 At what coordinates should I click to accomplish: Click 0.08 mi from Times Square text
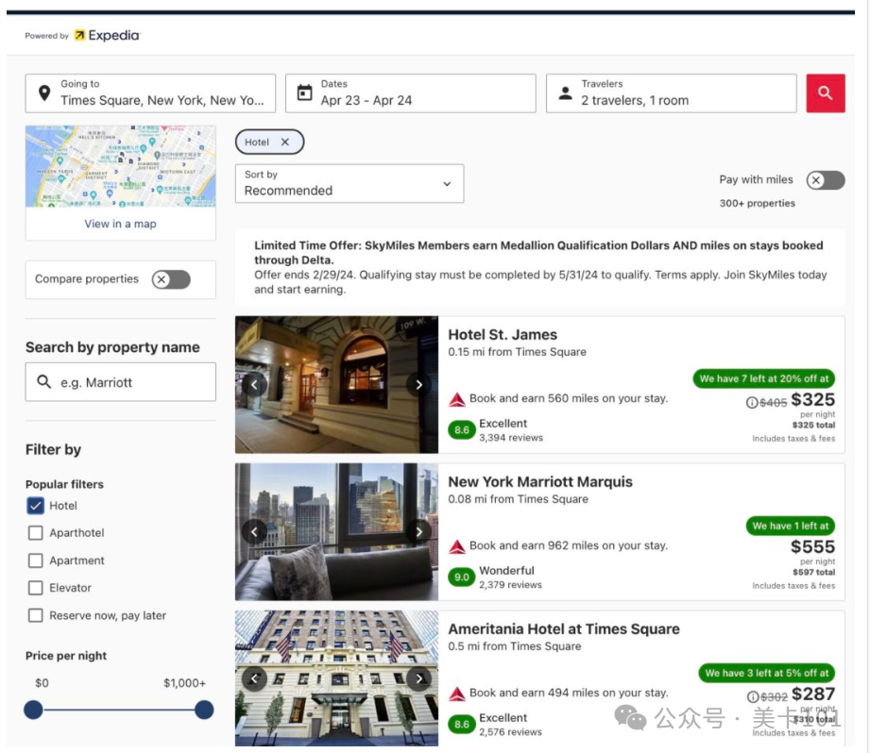(519, 499)
